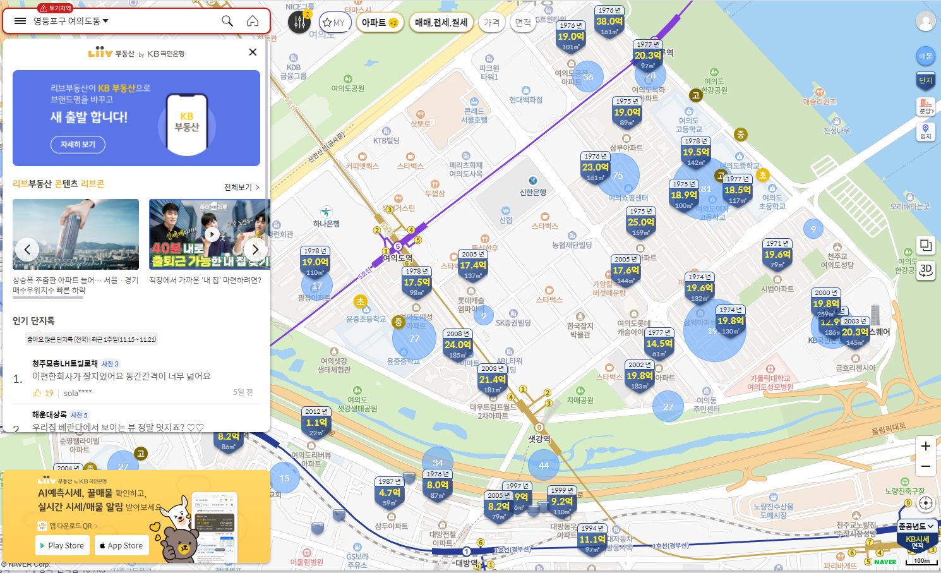Viewport: 941px width, 573px height.
Task: Switch map to 3D view
Action: 926,269
